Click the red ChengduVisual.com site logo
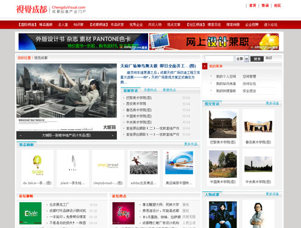The height and width of the screenshot is (228, 301). coord(51,9)
